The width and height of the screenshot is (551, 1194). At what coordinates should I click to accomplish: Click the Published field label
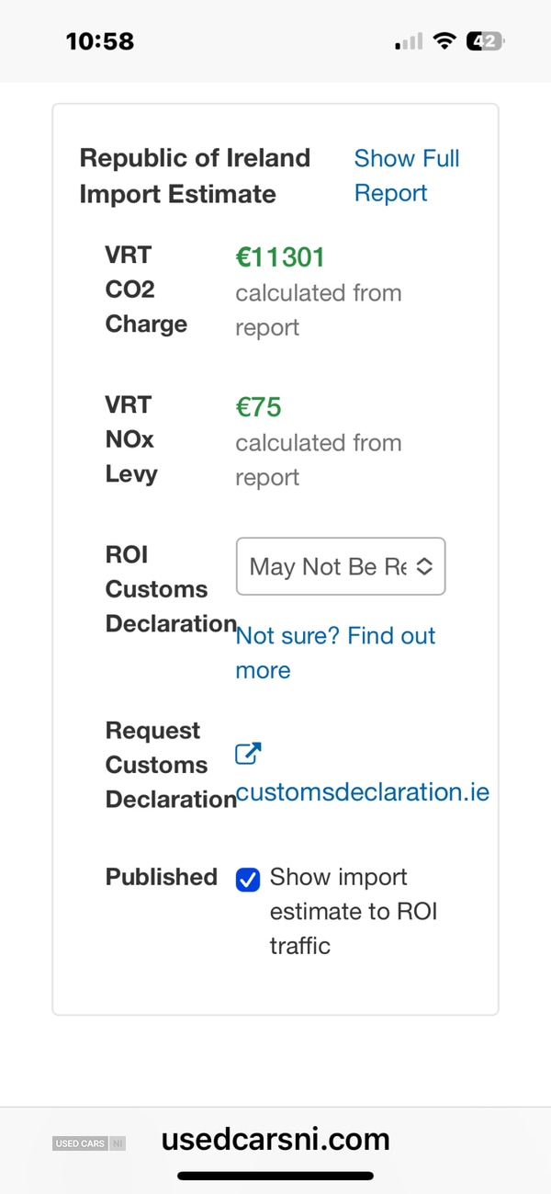tap(162, 877)
